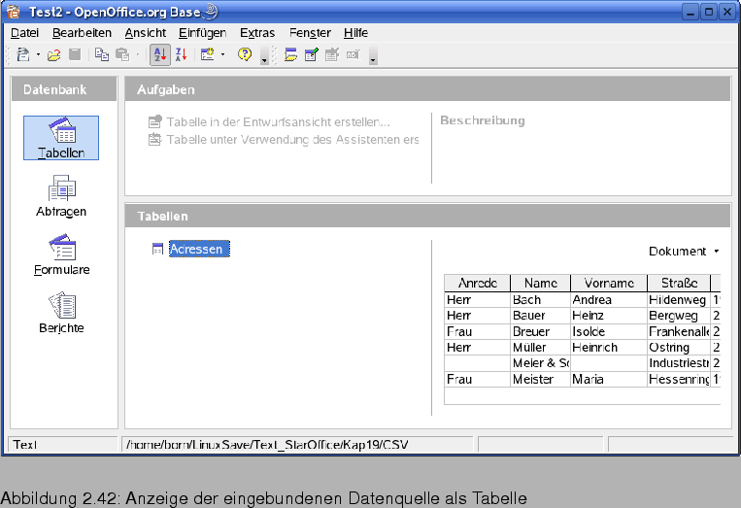Click Sort descending Z-A icon
The width and height of the screenshot is (741, 508).
pos(181,54)
